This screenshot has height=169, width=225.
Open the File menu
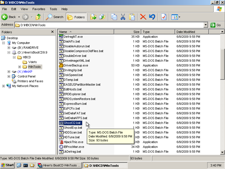5,9
